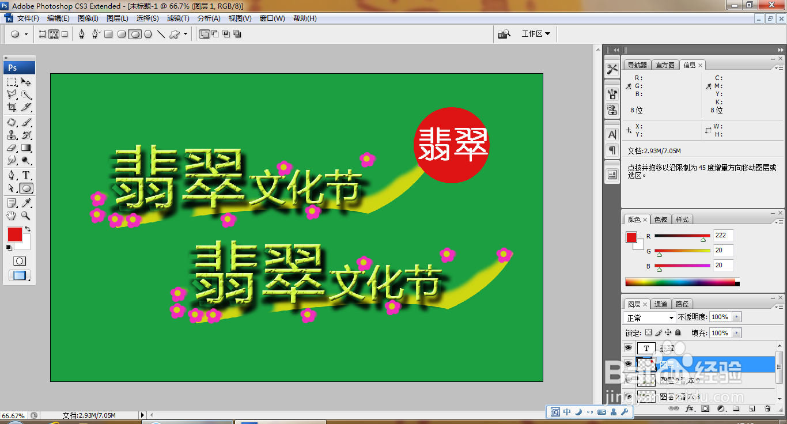Viewport: 787px width, 424px height.
Task: Select the Smudge tool in toolbox
Action: pos(12,160)
